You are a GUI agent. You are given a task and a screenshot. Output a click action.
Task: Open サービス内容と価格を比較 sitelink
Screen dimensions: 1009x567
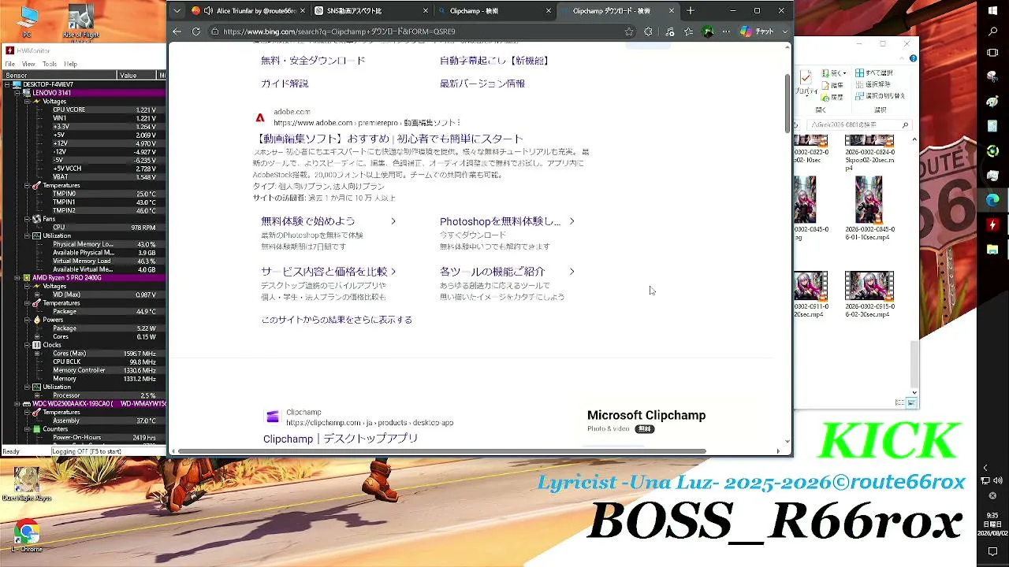click(x=324, y=272)
